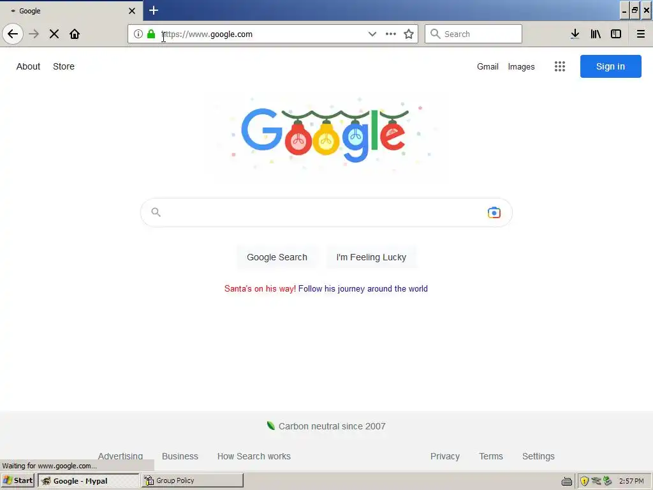Click the Carbon neutral since 2007 link
The image size is (653, 490).
pos(332,426)
